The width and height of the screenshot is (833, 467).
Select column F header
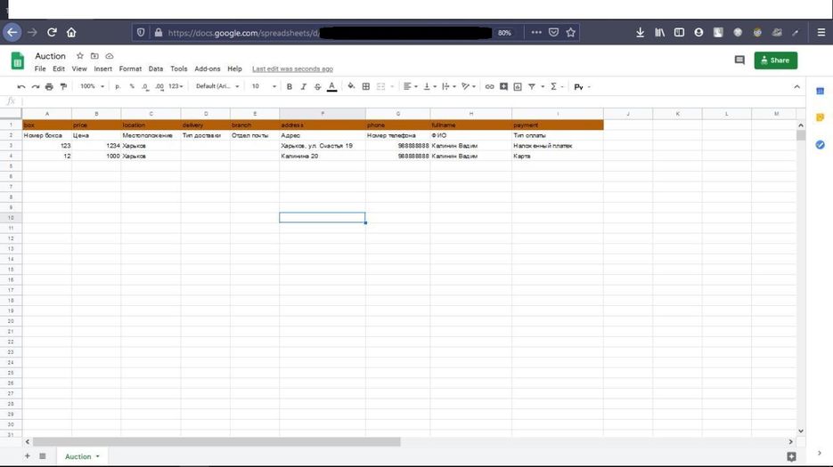pos(323,114)
